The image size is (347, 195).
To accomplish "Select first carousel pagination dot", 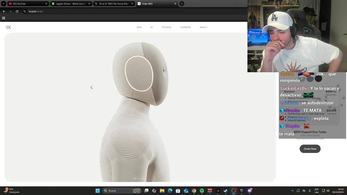I will [135, 178].
